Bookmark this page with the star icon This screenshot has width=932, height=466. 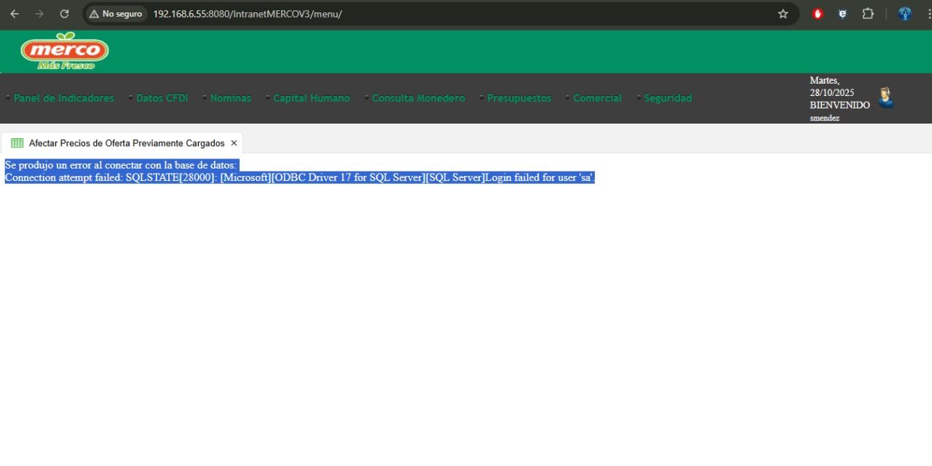(783, 14)
